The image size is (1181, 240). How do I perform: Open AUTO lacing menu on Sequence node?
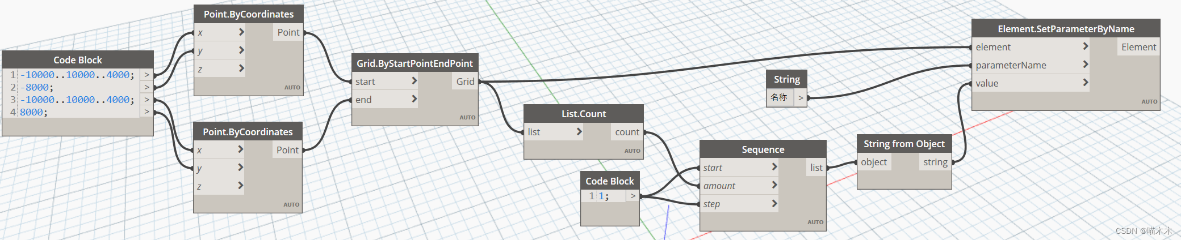coord(815,222)
